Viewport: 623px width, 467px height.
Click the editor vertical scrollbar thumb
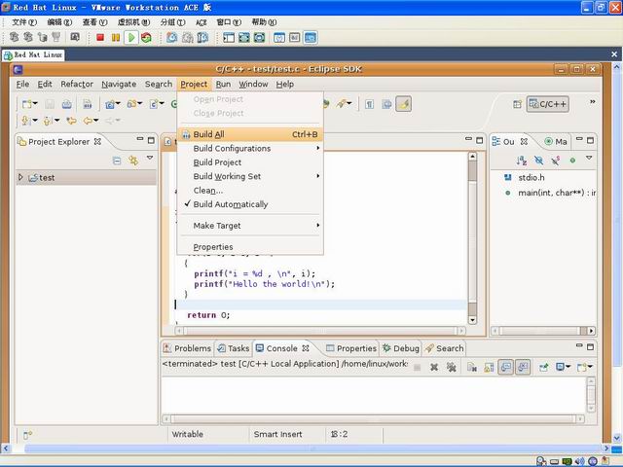pos(472,171)
